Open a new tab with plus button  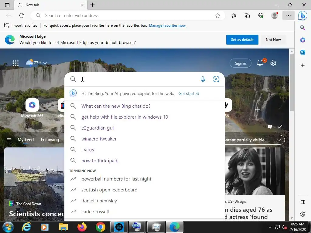coord(92,5)
